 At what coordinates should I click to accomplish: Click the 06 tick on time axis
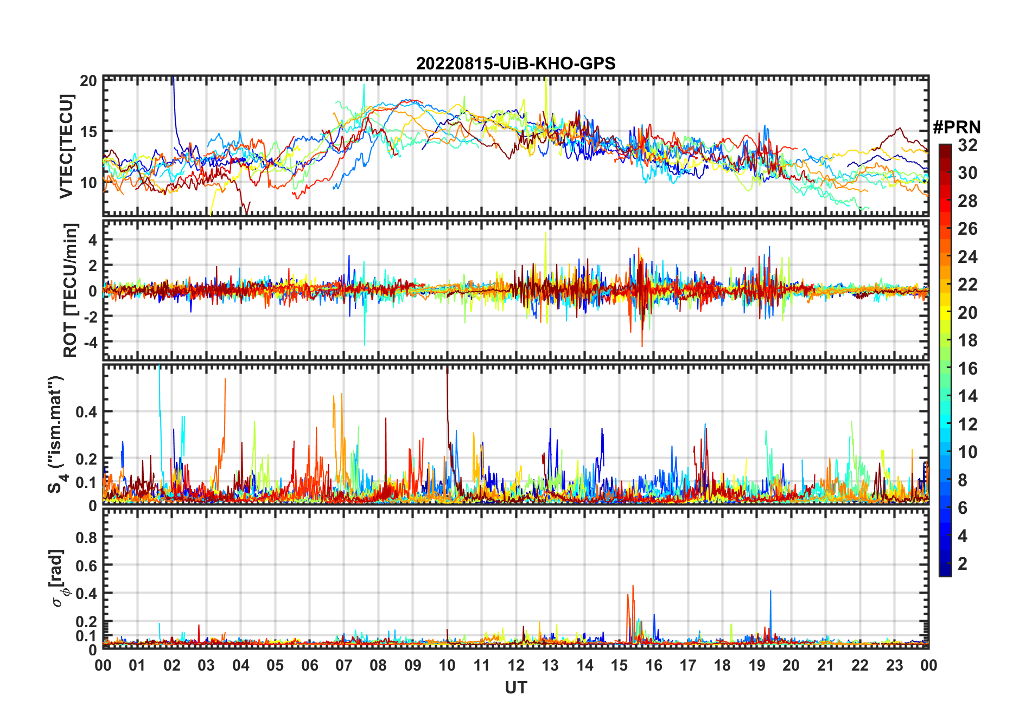coord(309,665)
